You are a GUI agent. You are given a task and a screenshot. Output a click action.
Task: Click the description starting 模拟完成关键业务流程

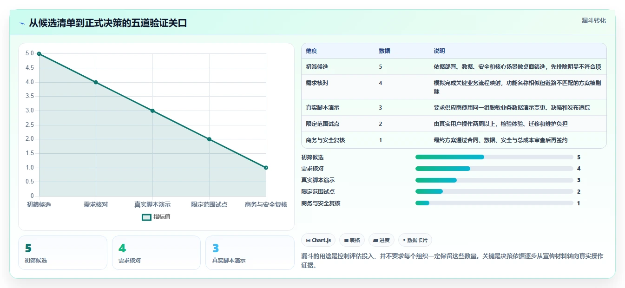pyautogui.click(x=517, y=87)
